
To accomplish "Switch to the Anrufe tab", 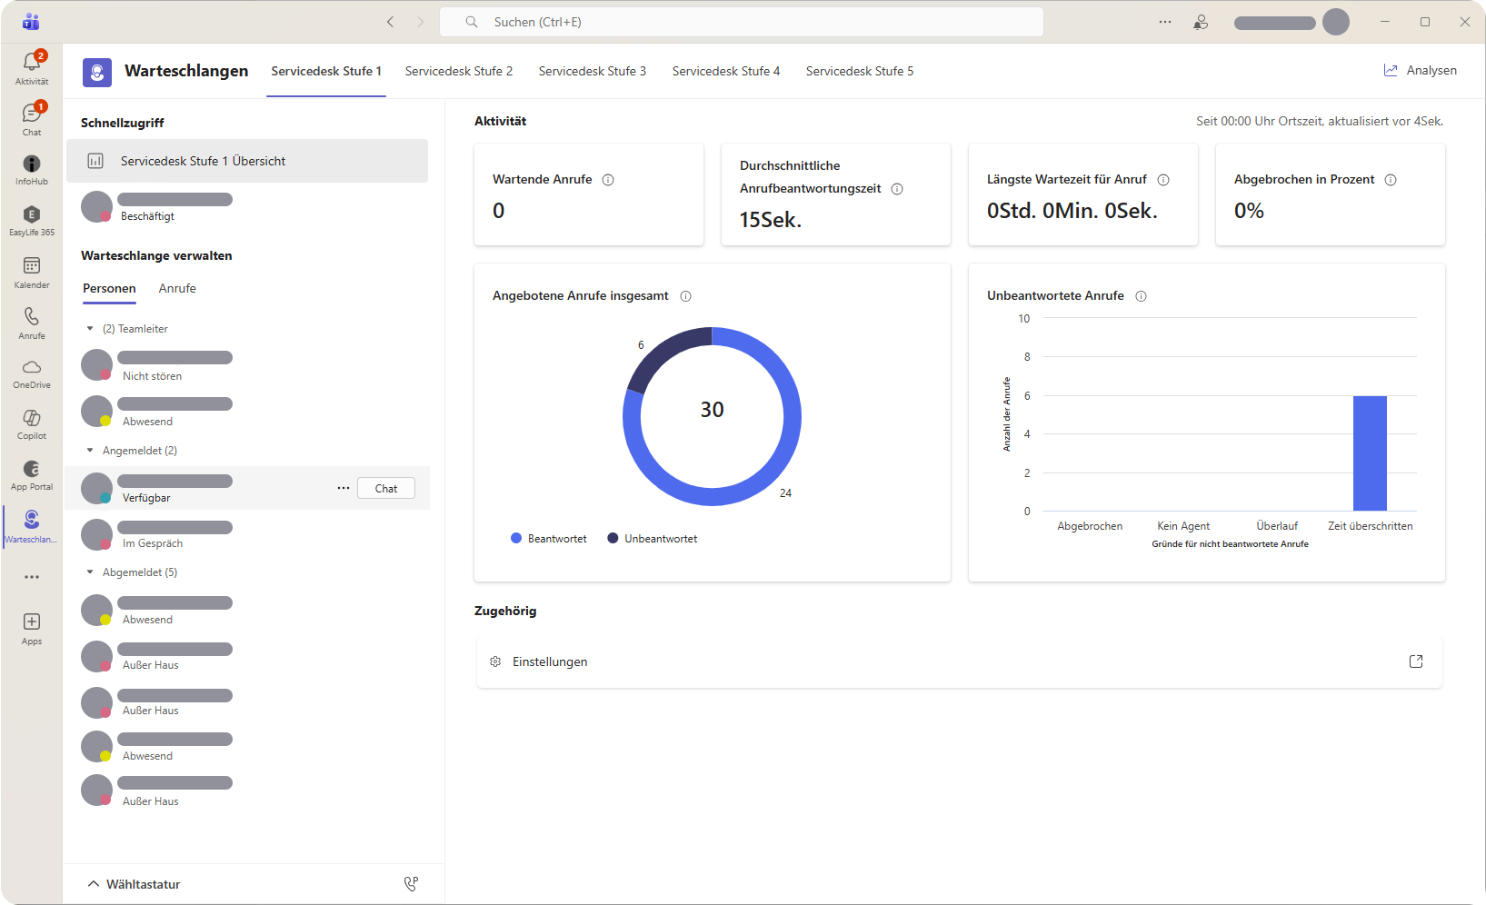I will click(177, 289).
